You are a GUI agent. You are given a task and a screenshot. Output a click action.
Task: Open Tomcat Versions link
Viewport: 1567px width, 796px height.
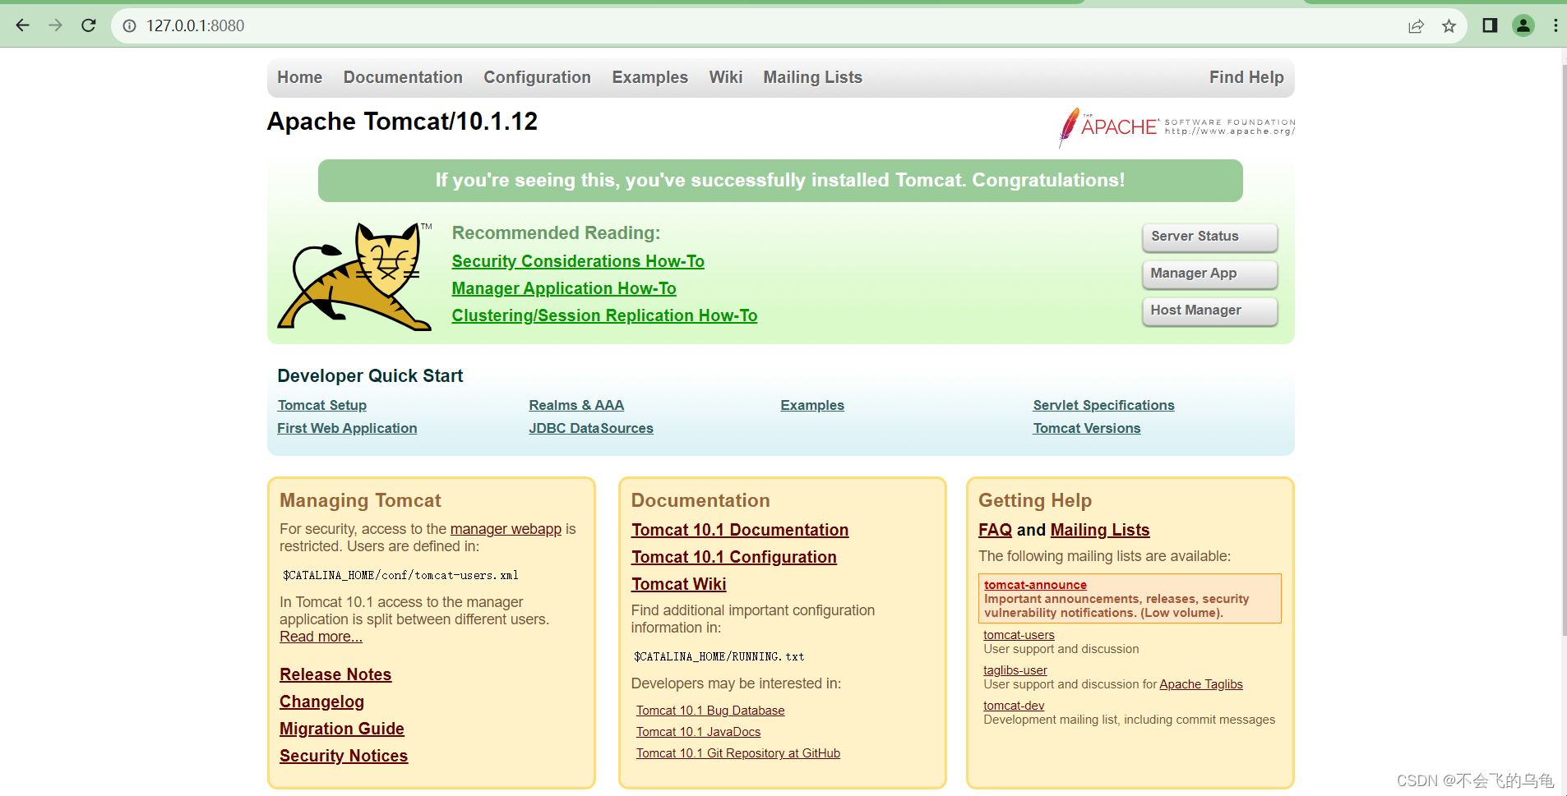pyautogui.click(x=1087, y=428)
